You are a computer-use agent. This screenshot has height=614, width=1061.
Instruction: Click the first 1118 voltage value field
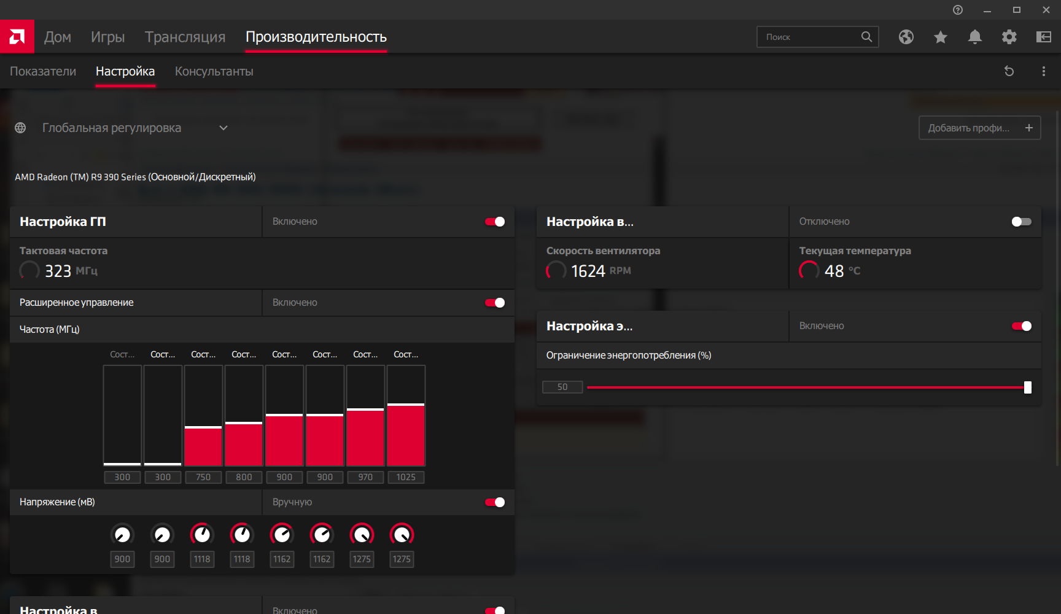click(202, 559)
